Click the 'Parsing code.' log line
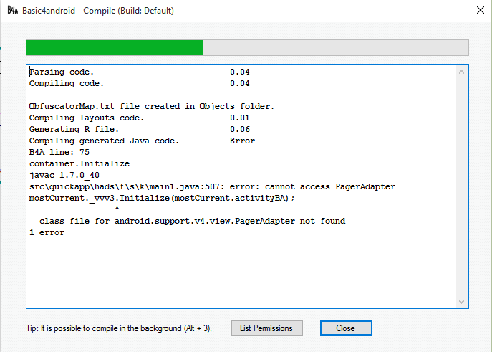This screenshot has width=492, height=352. pos(62,72)
